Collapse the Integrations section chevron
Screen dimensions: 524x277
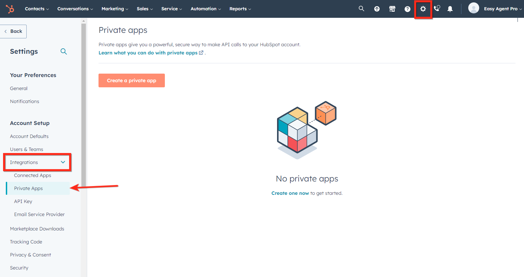click(x=63, y=162)
